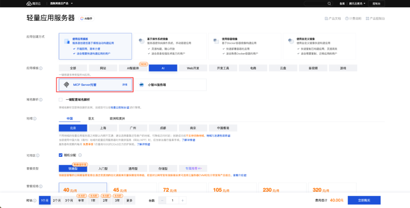The width and height of the screenshot is (410, 208).
Task: Select the 网站 template category
Action: pyautogui.click(x=103, y=68)
